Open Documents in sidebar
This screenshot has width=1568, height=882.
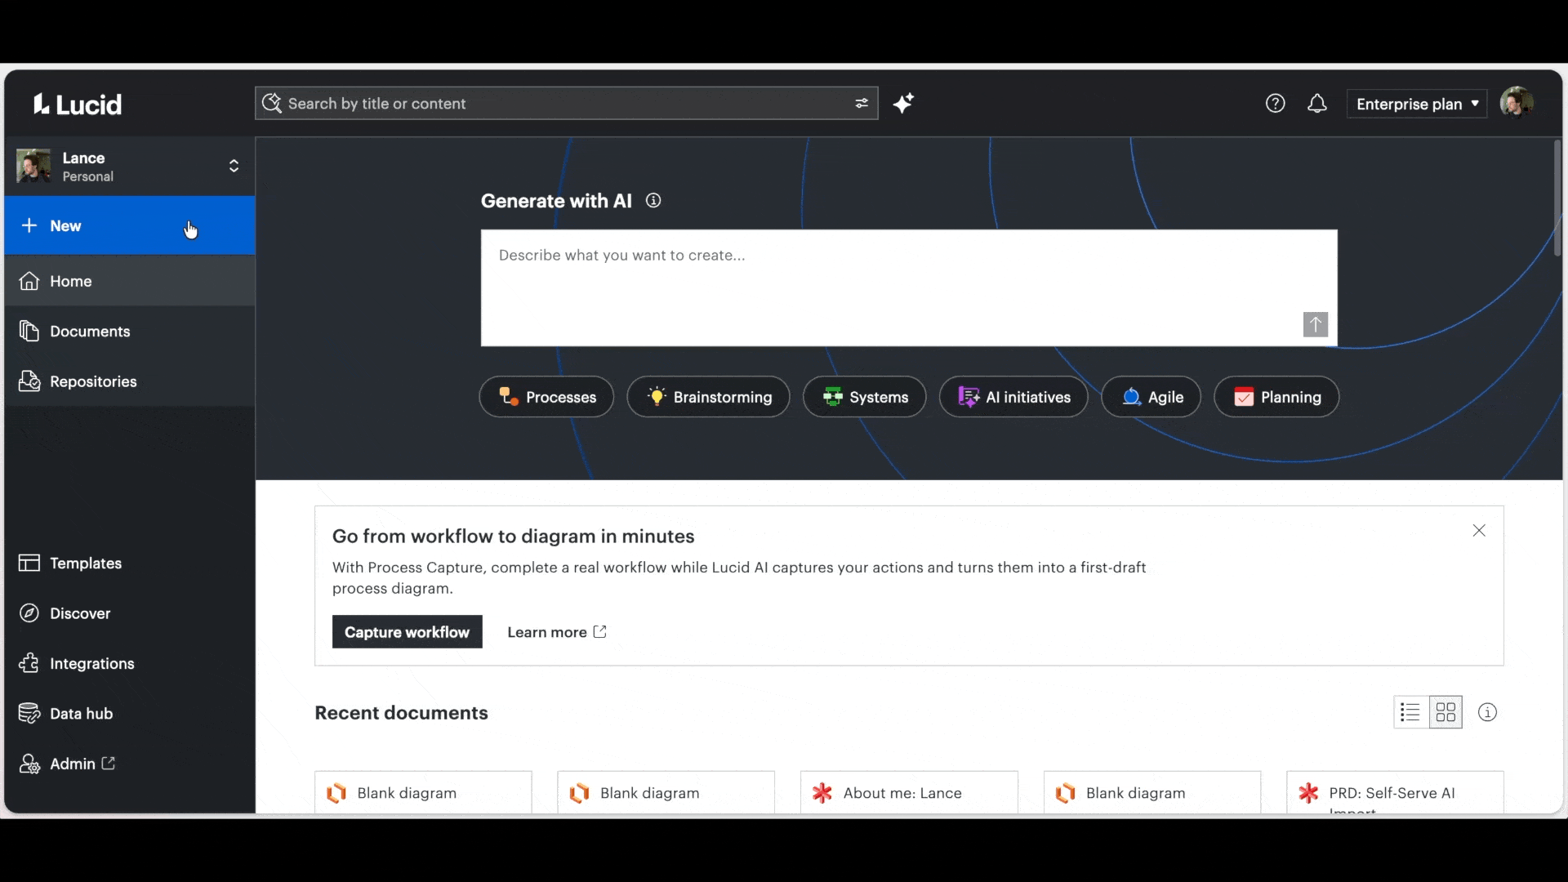(x=130, y=332)
